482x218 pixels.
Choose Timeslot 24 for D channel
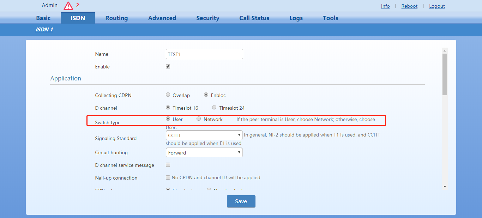pos(214,108)
